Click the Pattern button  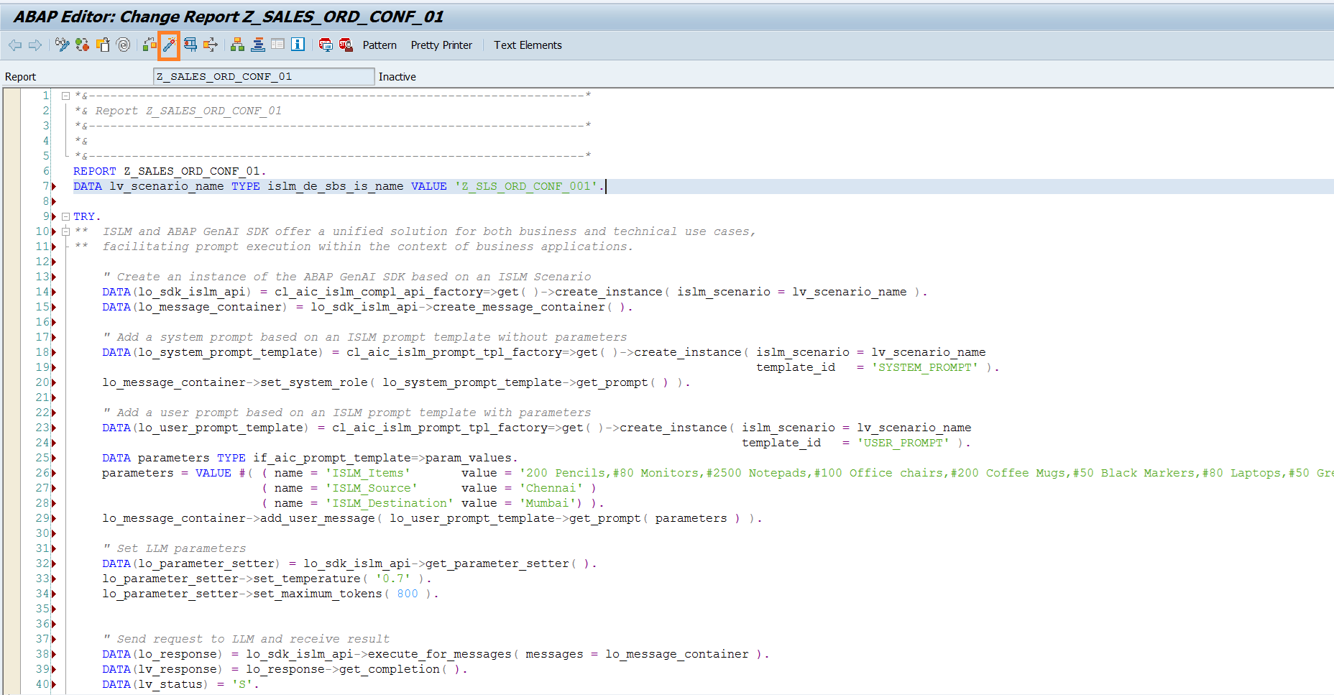(x=379, y=45)
